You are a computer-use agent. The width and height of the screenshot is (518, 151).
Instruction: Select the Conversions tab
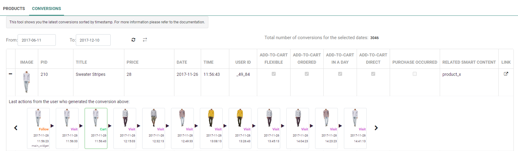[46, 8]
